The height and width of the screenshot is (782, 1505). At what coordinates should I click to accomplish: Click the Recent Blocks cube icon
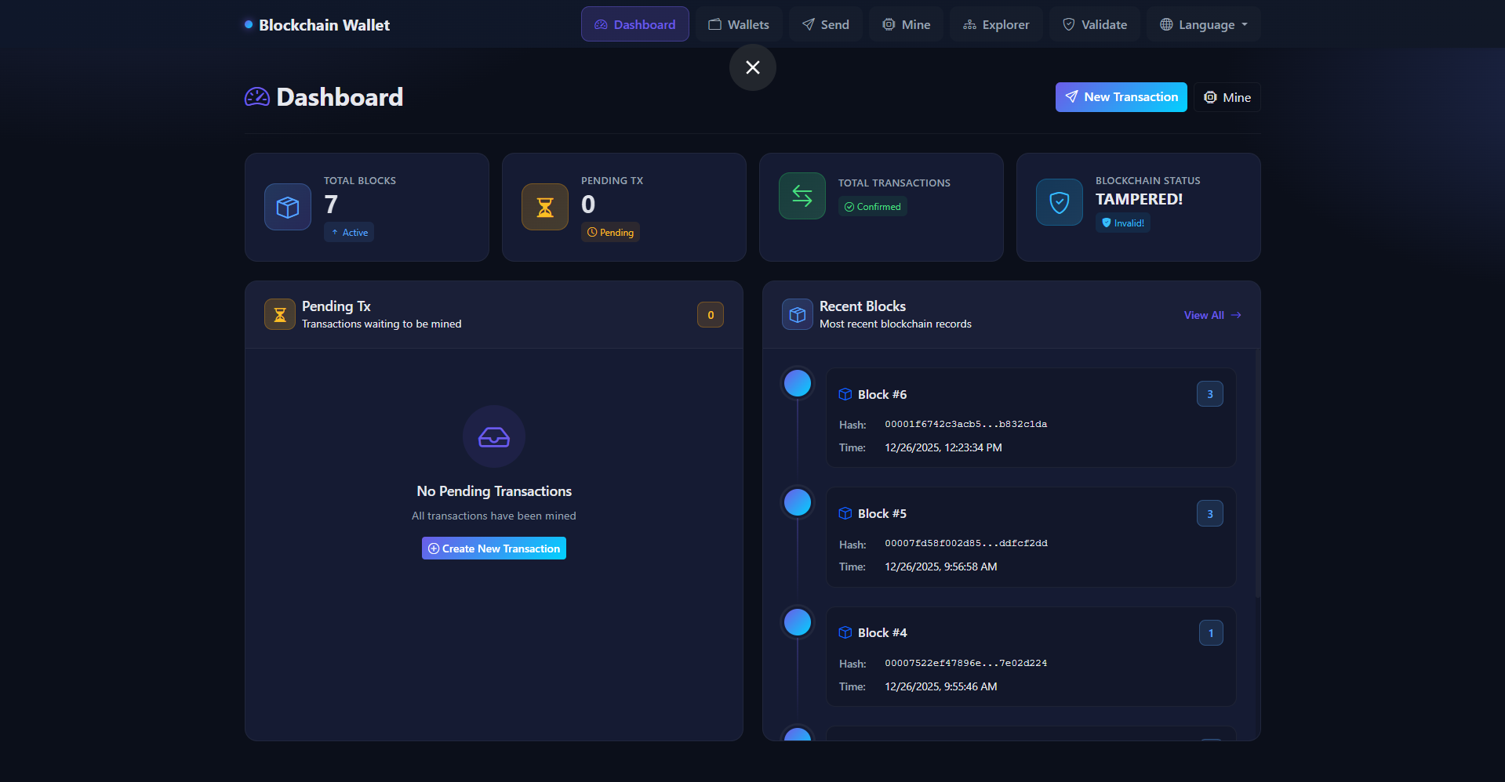point(797,314)
